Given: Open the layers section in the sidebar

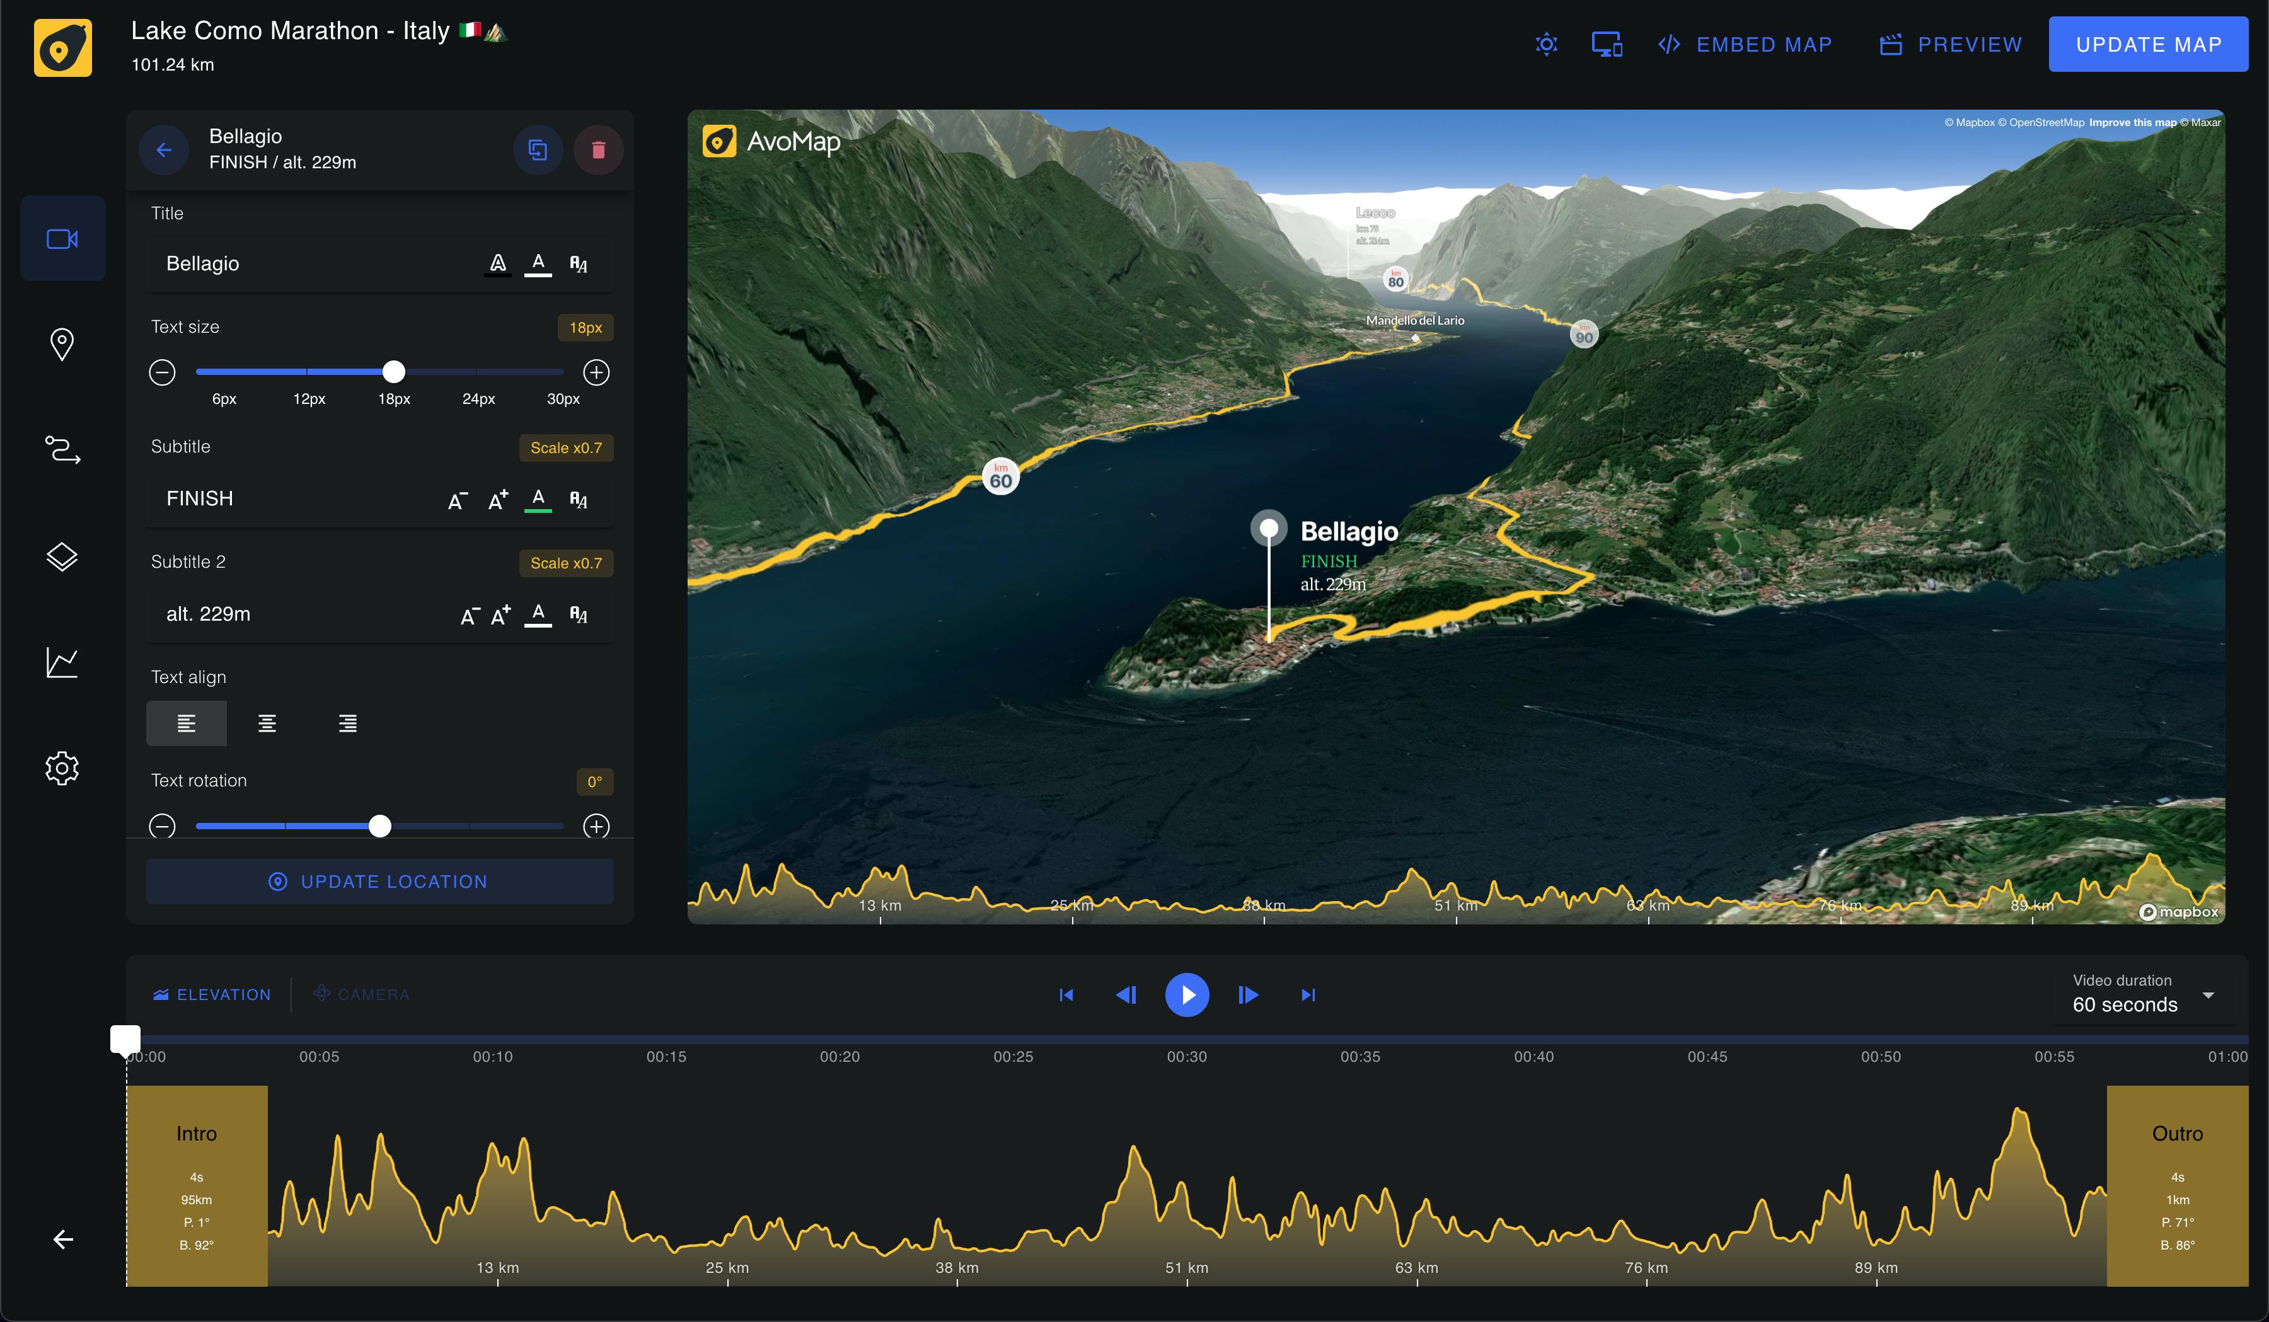Looking at the screenshot, I should (x=62, y=557).
